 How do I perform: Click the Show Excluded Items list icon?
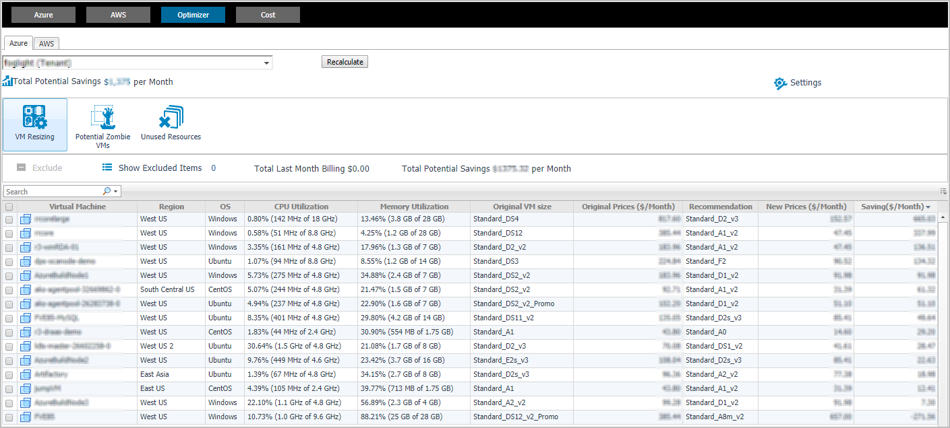pyautogui.click(x=107, y=168)
